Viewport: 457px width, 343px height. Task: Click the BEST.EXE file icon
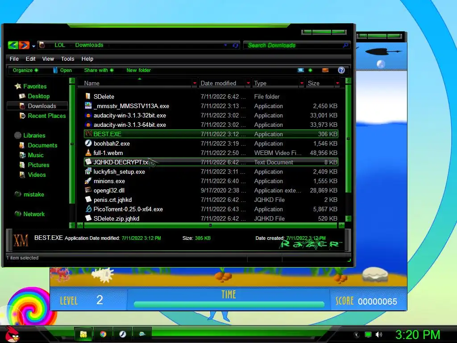[88, 134]
